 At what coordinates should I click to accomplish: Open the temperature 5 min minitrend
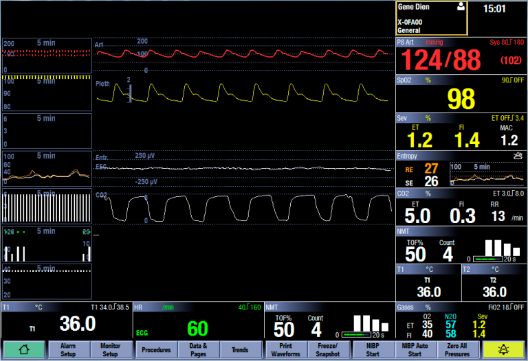47,281
